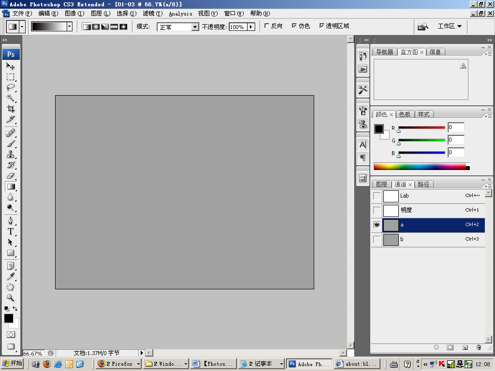Open the 记事本 taskbar group
The height and width of the screenshot is (371, 495).
coord(261,364)
